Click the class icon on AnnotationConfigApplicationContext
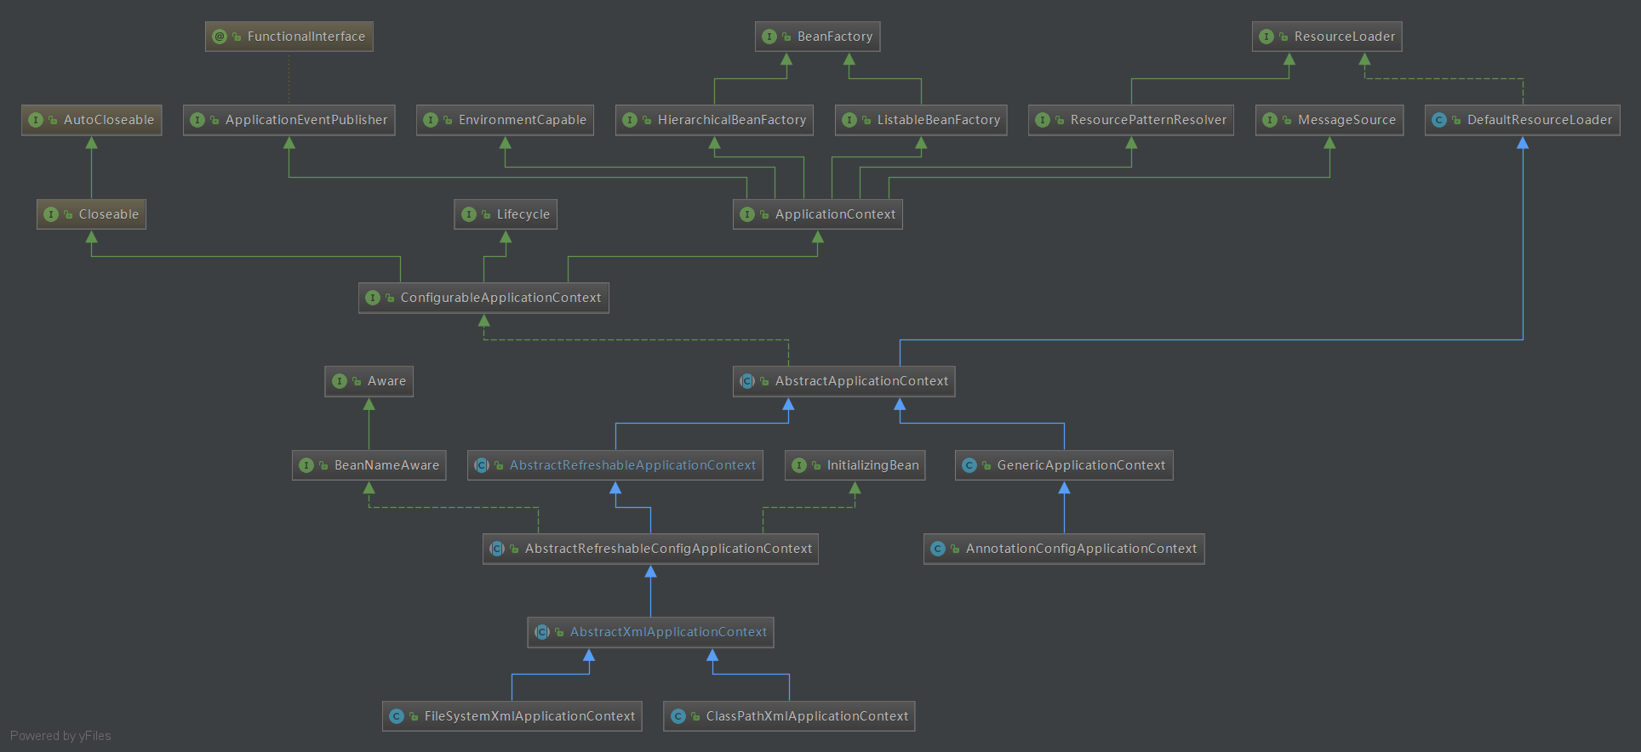1641x752 pixels. (x=938, y=549)
